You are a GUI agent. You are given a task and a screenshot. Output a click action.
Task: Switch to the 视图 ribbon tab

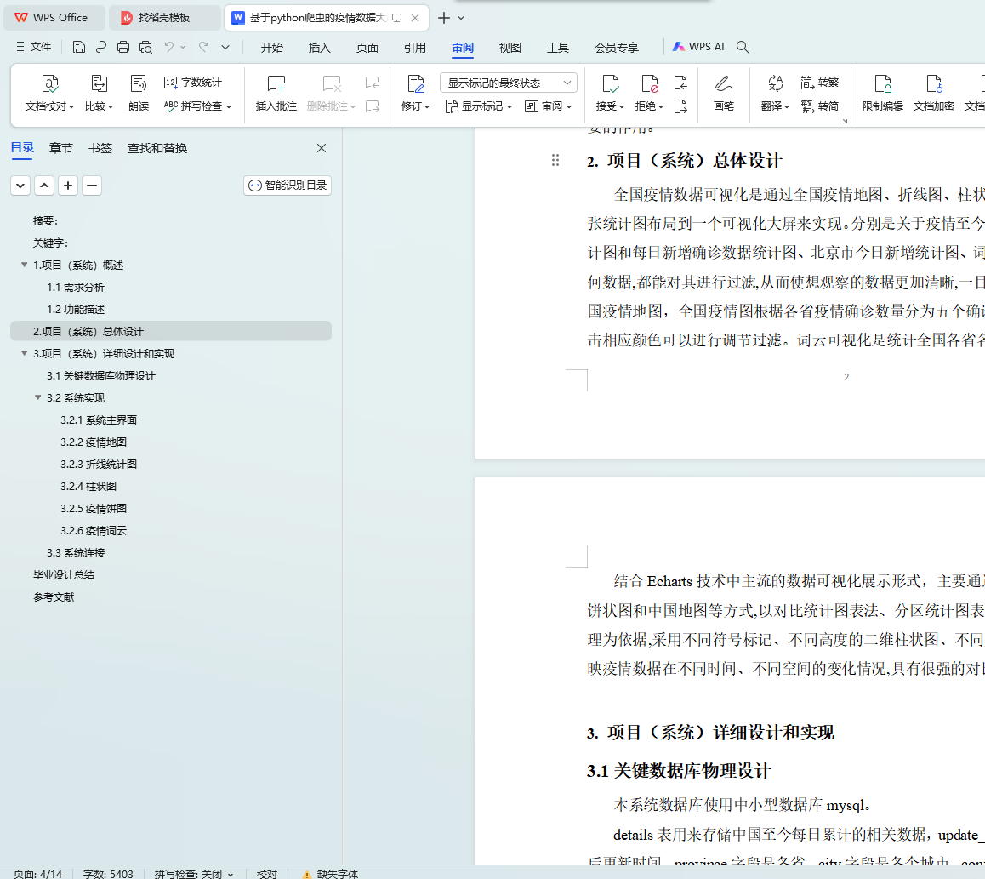[x=510, y=48]
